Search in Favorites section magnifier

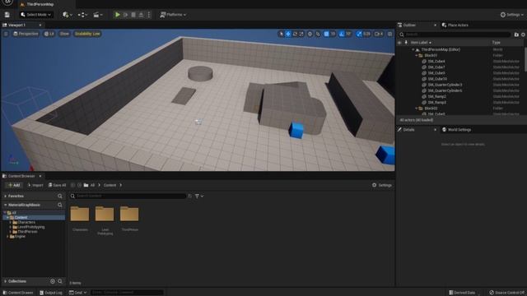[x=60, y=196]
